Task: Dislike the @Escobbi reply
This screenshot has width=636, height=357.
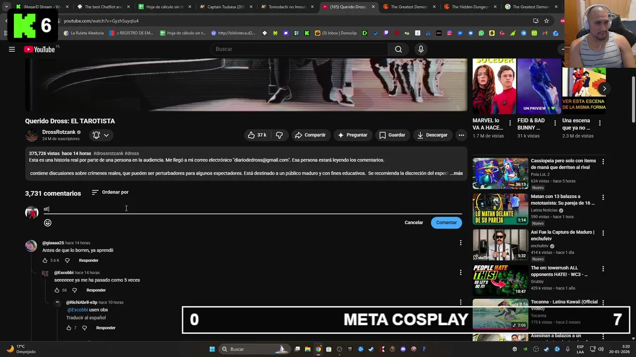Action: (x=75, y=290)
